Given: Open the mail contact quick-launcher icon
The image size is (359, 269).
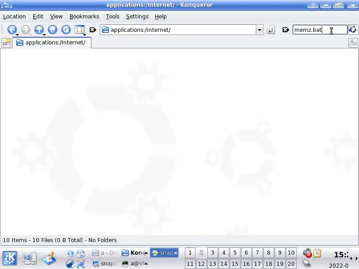Looking at the screenshot, I should click(x=81, y=253).
